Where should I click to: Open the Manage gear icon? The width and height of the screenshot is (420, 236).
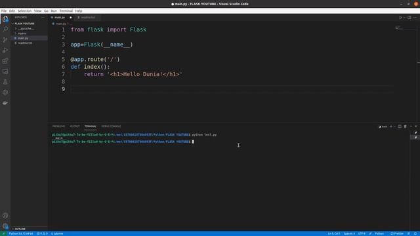click(x=5, y=226)
